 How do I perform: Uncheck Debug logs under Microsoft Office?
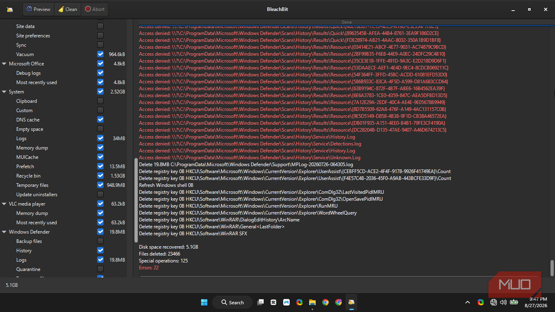tap(100, 73)
